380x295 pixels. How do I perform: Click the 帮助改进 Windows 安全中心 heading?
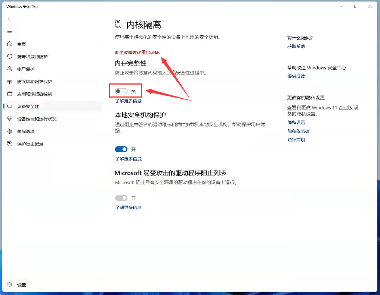pyautogui.click(x=316, y=68)
